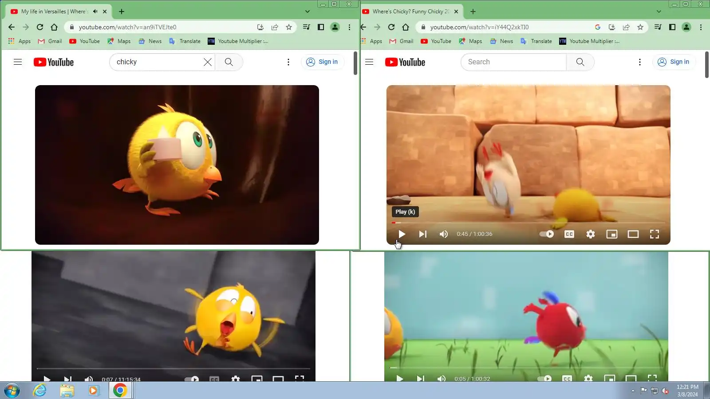This screenshot has height=399, width=710.
Task: Open Translate bookmark in Where's Chicky window
Action: tap(536, 41)
